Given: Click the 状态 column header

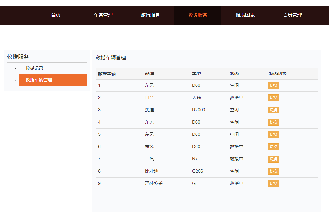Looking at the screenshot, I should click(x=234, y=73).
